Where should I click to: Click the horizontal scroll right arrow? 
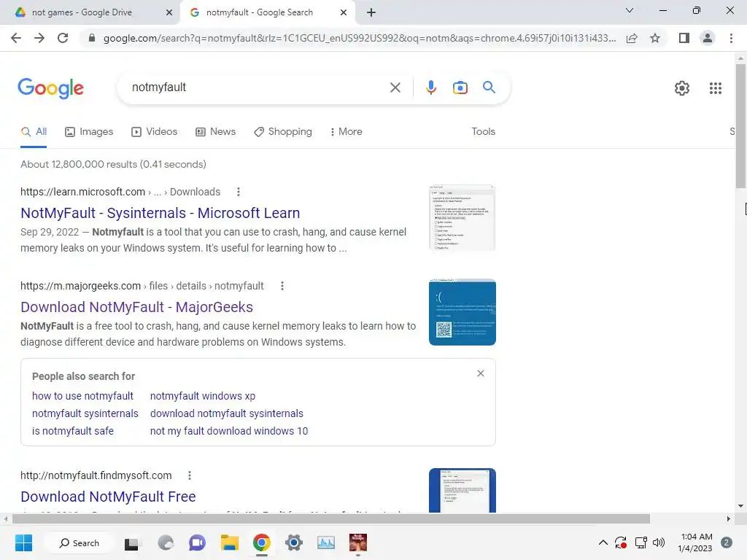pyautogui.click(x=728, y=519)
